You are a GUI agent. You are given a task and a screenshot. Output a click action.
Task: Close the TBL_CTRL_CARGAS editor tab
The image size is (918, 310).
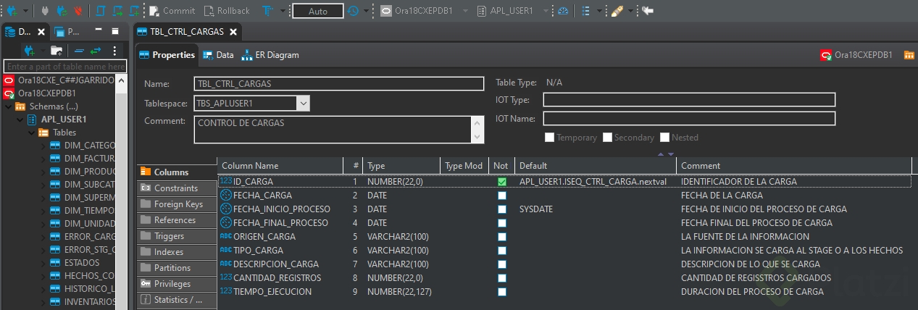[x=233, y=32]
